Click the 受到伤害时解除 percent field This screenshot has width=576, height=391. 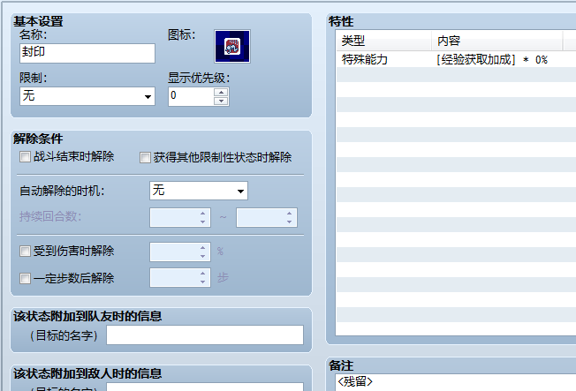coord(180,252)
